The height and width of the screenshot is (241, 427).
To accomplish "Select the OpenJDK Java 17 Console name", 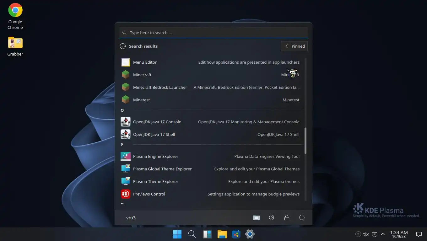I will point(157,122).
